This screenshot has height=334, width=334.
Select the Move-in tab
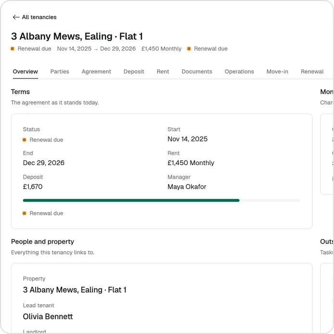pyautogui.click(x=277, y=72)
